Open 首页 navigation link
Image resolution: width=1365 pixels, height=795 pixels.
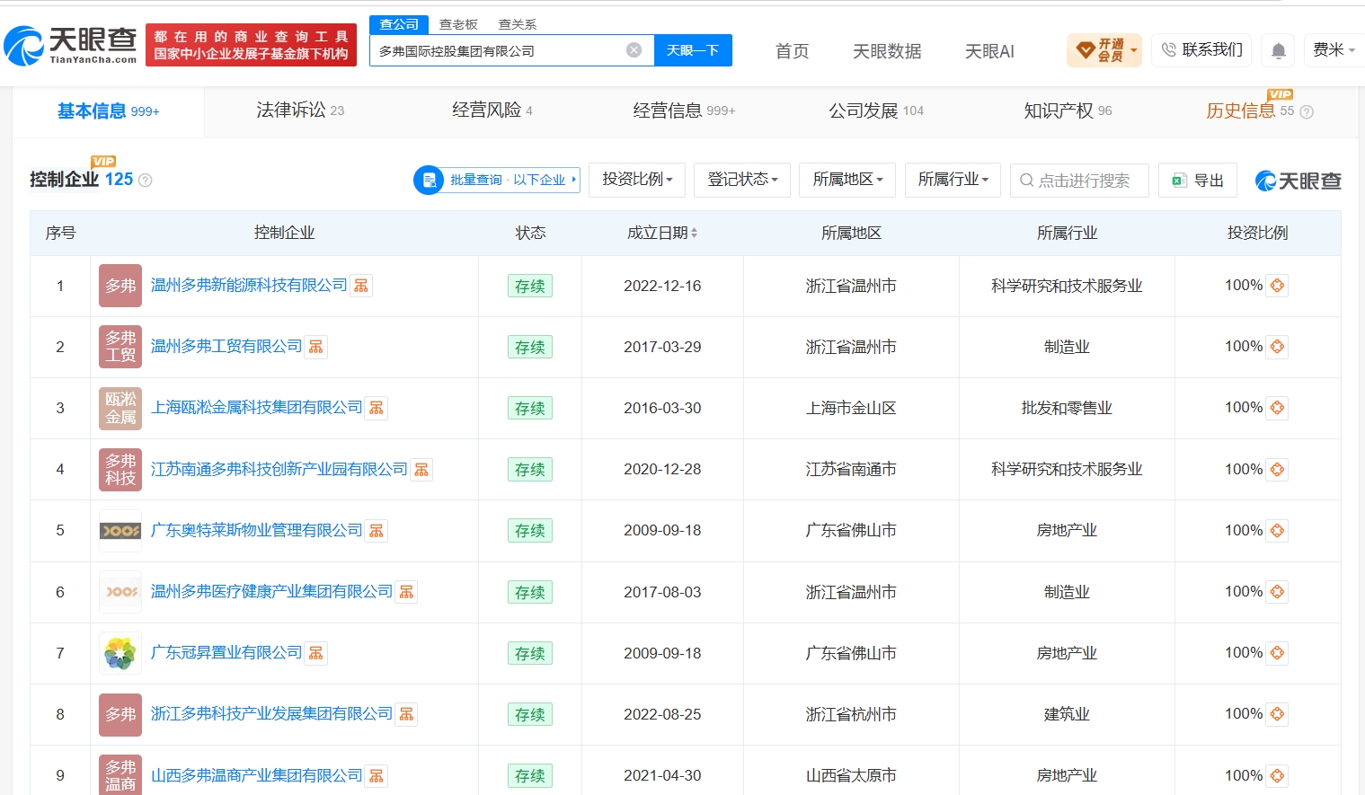(x=793, y=51)
